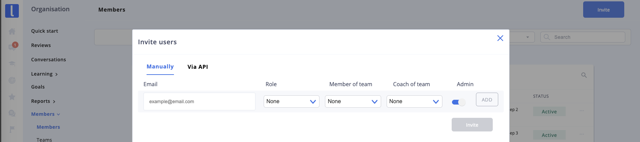Click the graduation cap learning icon
The image size is (640, 142).
pyautogui.click(x=12, y=63)
